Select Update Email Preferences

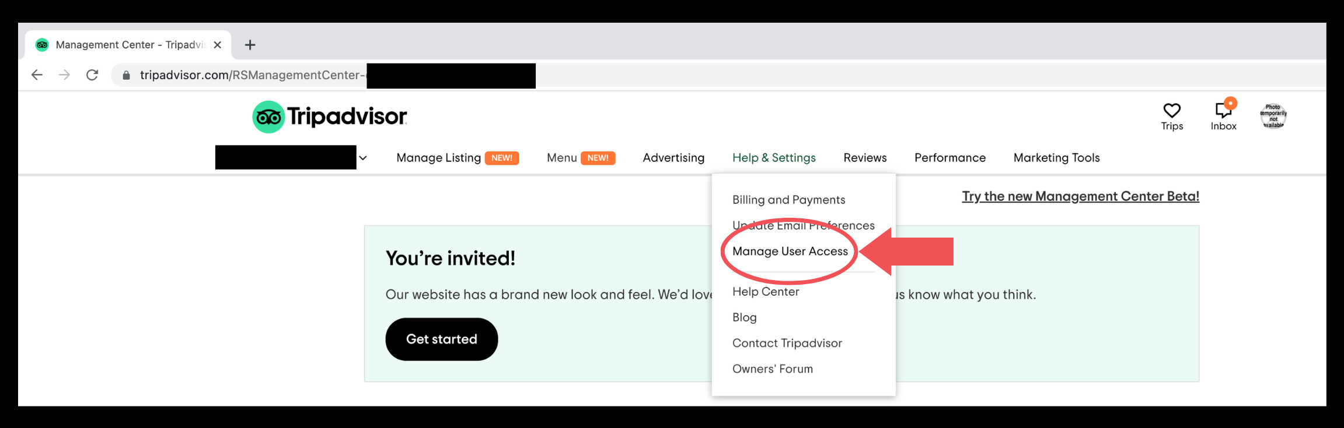(803, 225)
